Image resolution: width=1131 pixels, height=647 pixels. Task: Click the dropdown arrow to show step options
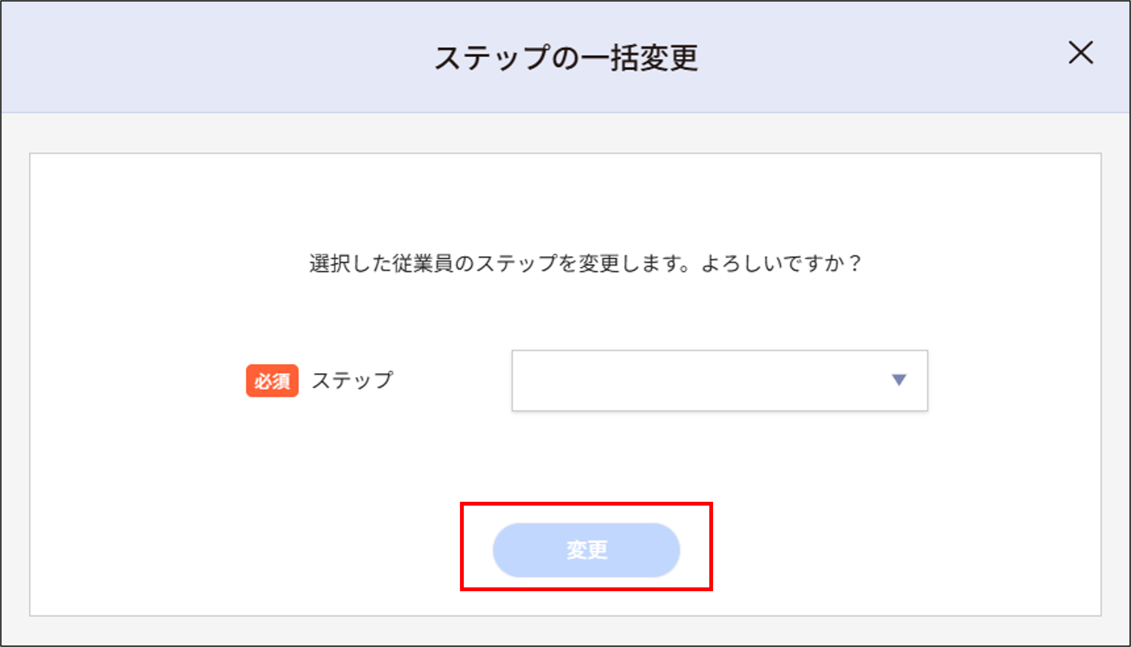(899, 380)
